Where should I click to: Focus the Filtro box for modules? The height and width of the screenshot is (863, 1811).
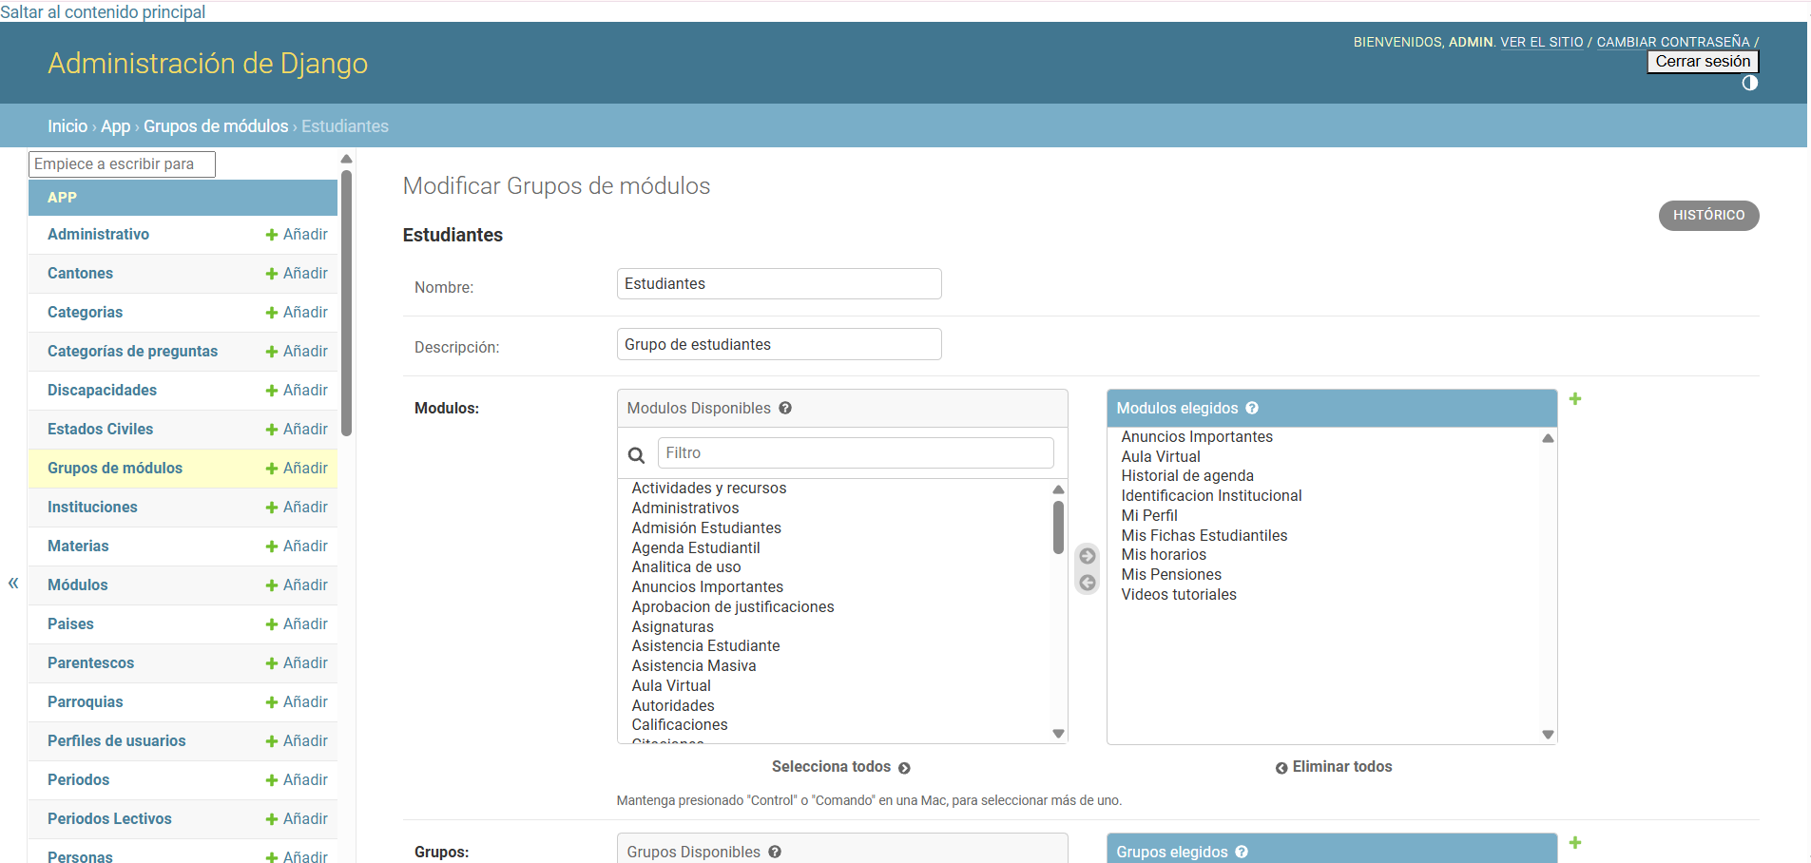point(856,453)
